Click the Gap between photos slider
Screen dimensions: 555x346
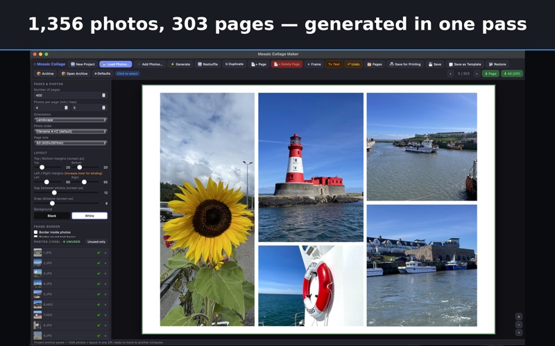(x=66, y=193)
